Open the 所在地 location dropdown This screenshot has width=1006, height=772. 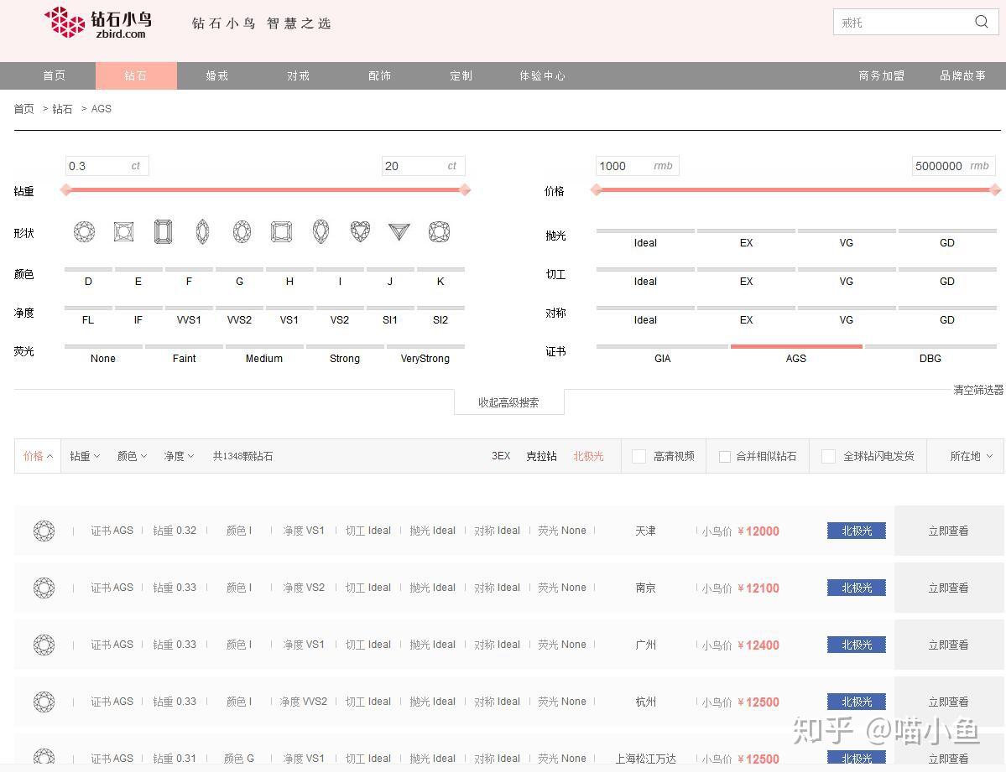[968, 456]
